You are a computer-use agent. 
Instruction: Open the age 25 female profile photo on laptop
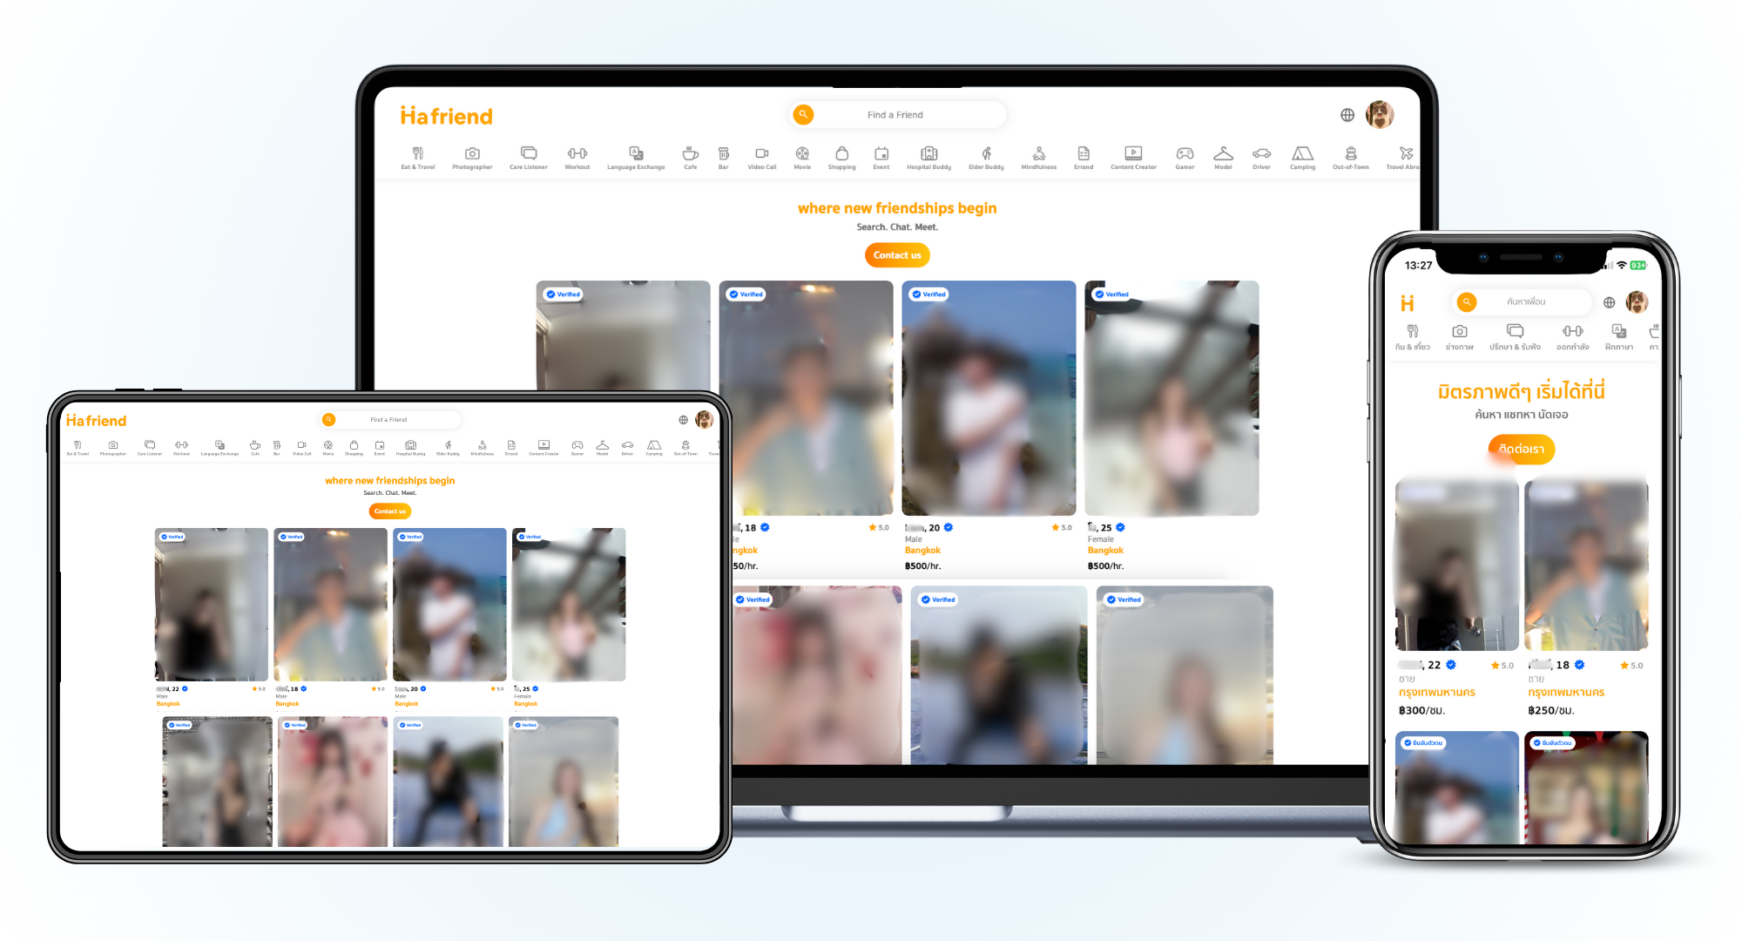(1171, 398)
